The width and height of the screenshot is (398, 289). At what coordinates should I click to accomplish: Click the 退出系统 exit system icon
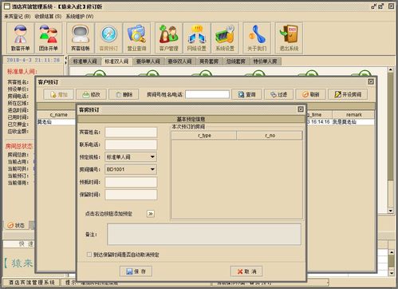[x=289, y=38]
